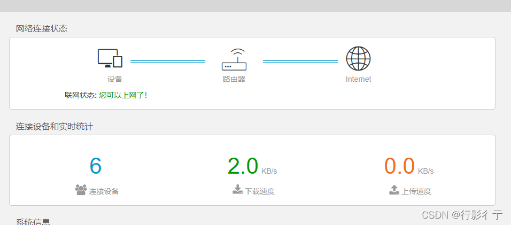Click the 网络连接状态 section heading
511x225 pixels.
point(42,29)
